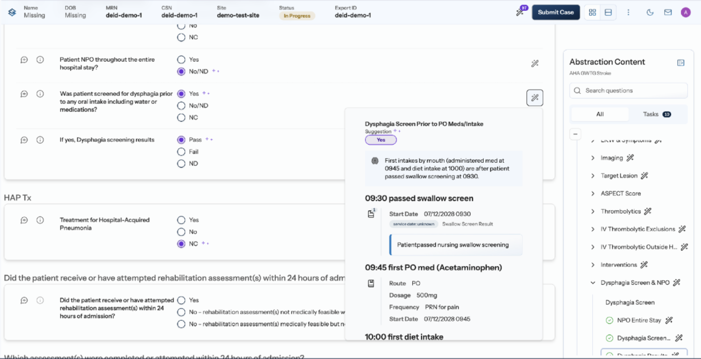Open the three-dot overflow menu
The image size is (701, 359).
[628, 12]
